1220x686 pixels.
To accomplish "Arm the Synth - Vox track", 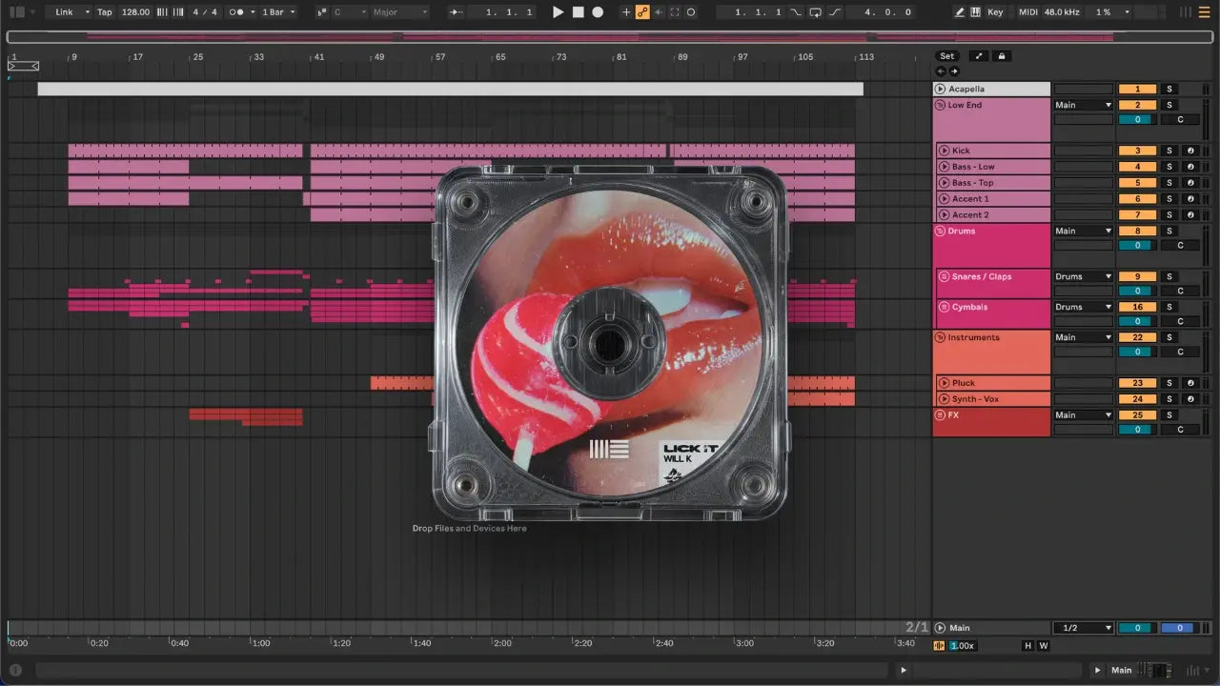I will point(1189,399).
